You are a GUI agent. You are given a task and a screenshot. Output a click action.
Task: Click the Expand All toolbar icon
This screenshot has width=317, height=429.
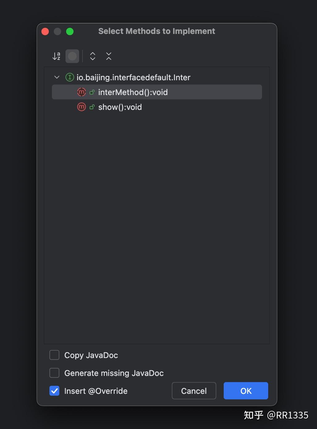(92, 56)
